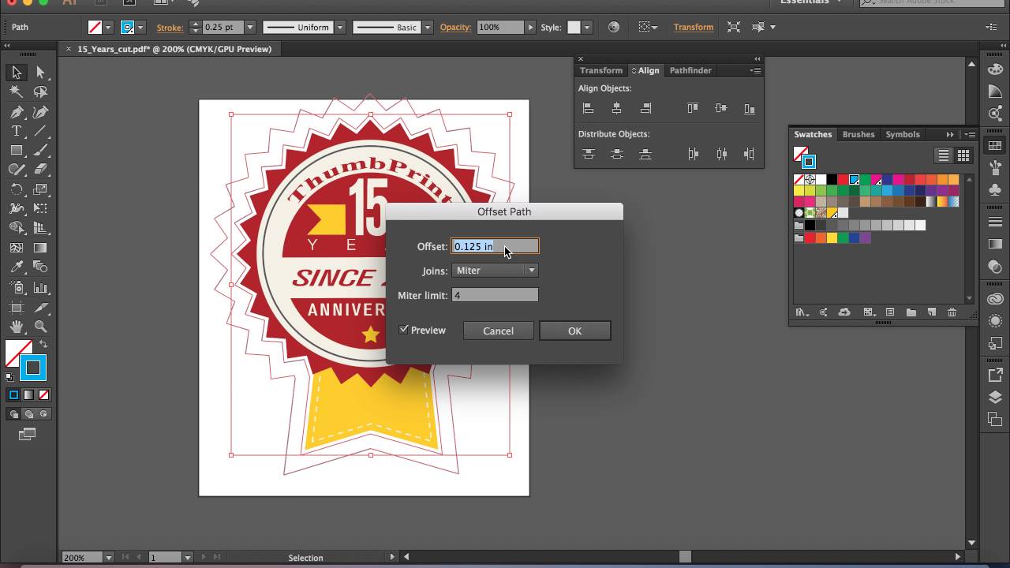This screenshot has width=1010, height=568.
Task: Select the Paintbrush tool
Action: [40, 150]
